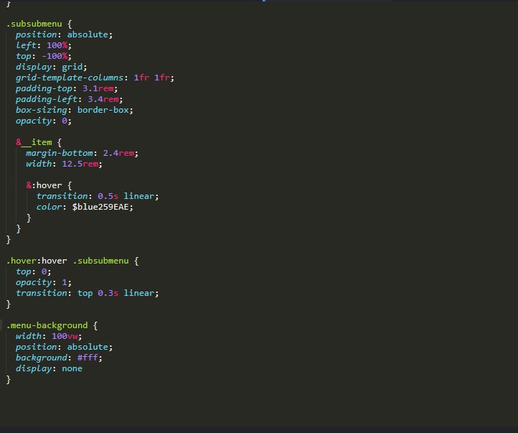
Task: Place cursor on 'position: absolute;' under .subsubmenu
Action: tap(64, 34)
